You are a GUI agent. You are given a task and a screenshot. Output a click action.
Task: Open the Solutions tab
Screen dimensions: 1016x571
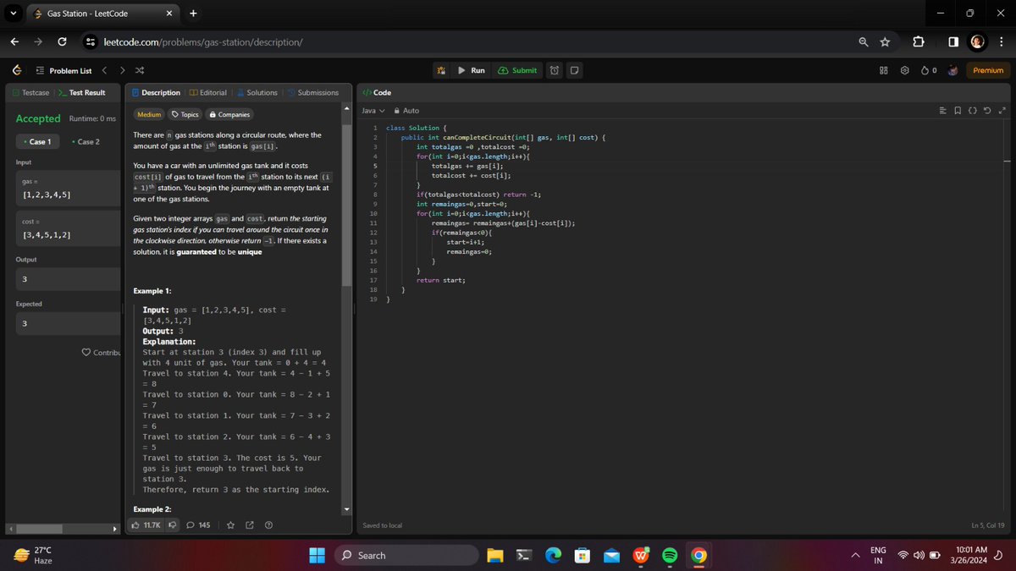(257, 92)
